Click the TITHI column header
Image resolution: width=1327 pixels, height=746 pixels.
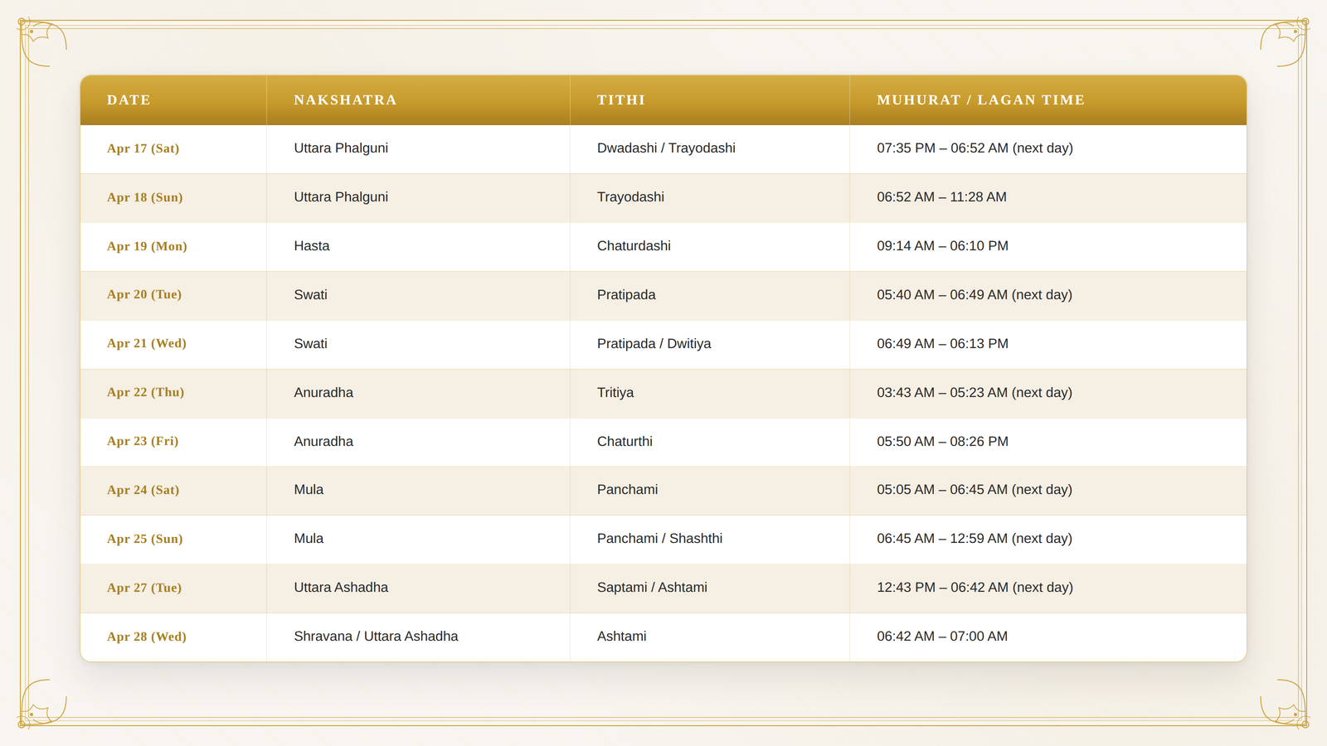[710, 100]
